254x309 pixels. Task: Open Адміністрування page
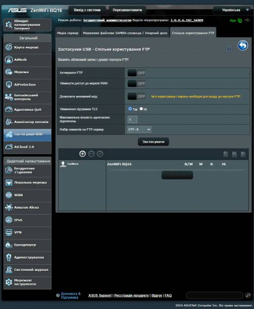pyautogui.click(x=27, y=257)
